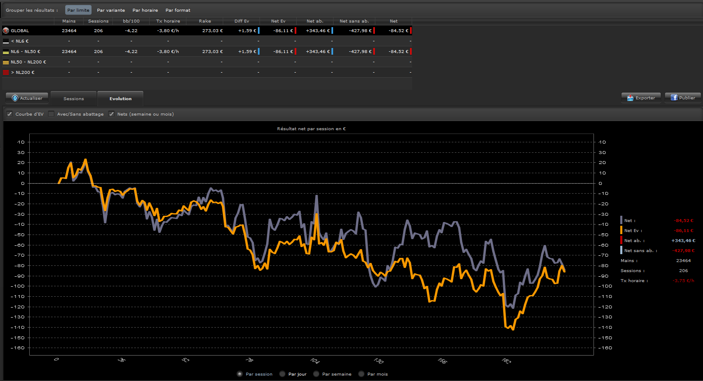Click the Diff Ev column header
The height and width of the screenshot is (381, 703).
[242, 21]
